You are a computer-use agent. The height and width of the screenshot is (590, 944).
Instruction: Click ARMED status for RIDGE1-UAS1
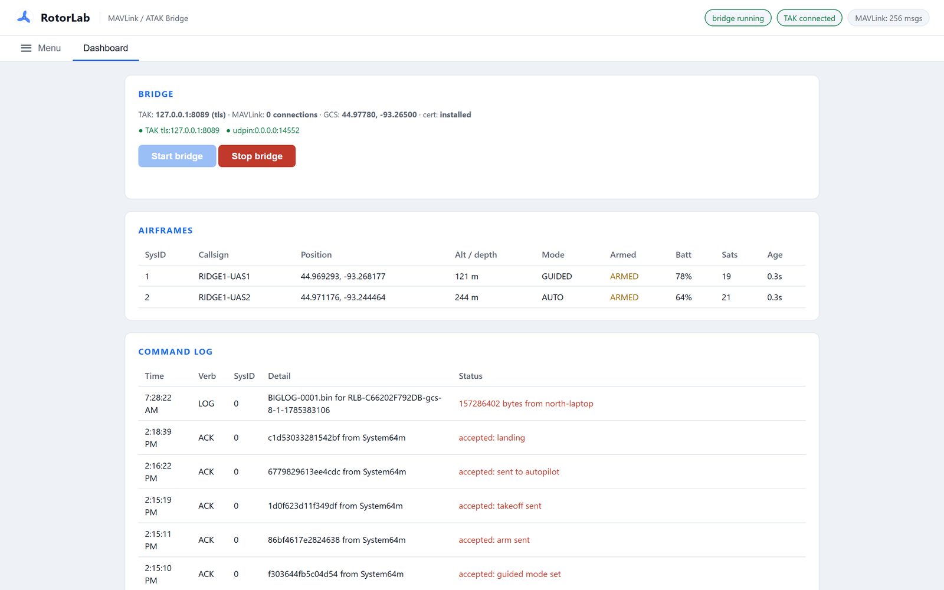[x=624, y=276]
